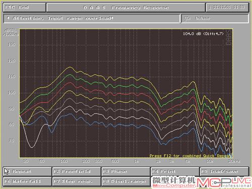
Task: Open the F3 Phase view
Action: pos(125,171)
